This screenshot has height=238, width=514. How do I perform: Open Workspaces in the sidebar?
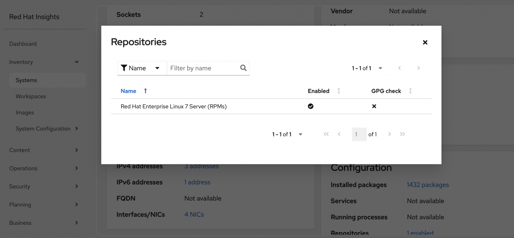[31, 97]
